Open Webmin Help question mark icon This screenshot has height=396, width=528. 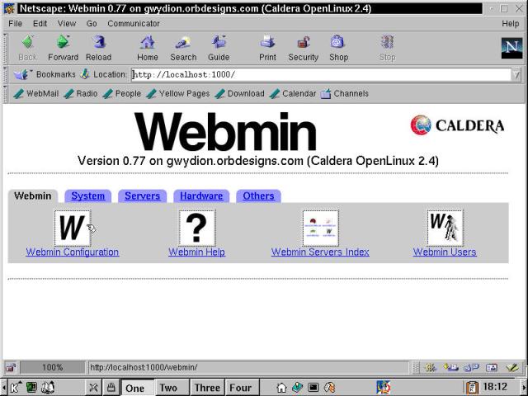point(197,228)
